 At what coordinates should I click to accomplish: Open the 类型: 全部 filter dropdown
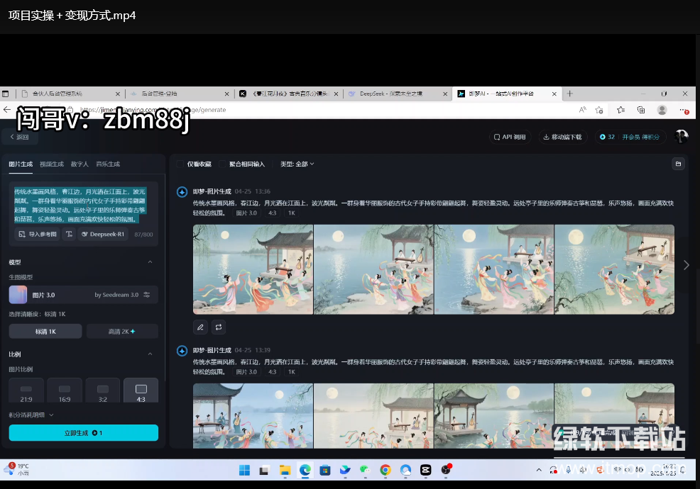click(297, 164)
